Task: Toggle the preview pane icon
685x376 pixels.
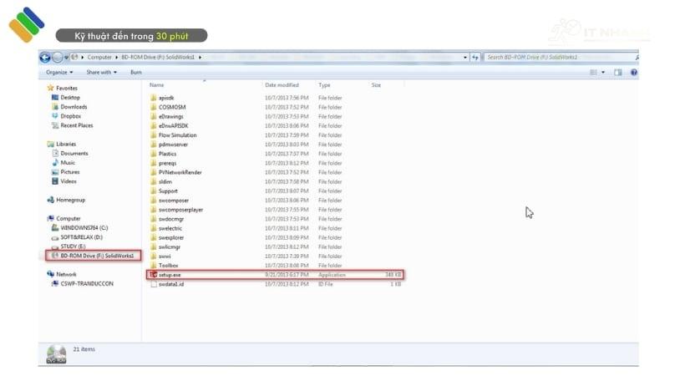Action: click(618, 73)
